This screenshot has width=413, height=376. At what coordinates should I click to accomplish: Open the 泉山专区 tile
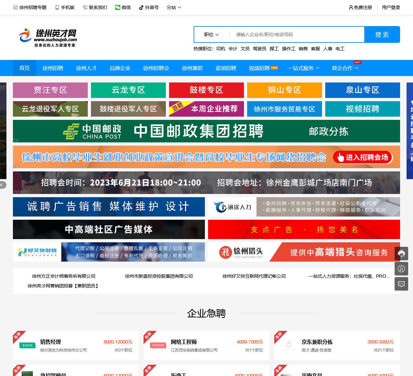[x=363, y=90]
